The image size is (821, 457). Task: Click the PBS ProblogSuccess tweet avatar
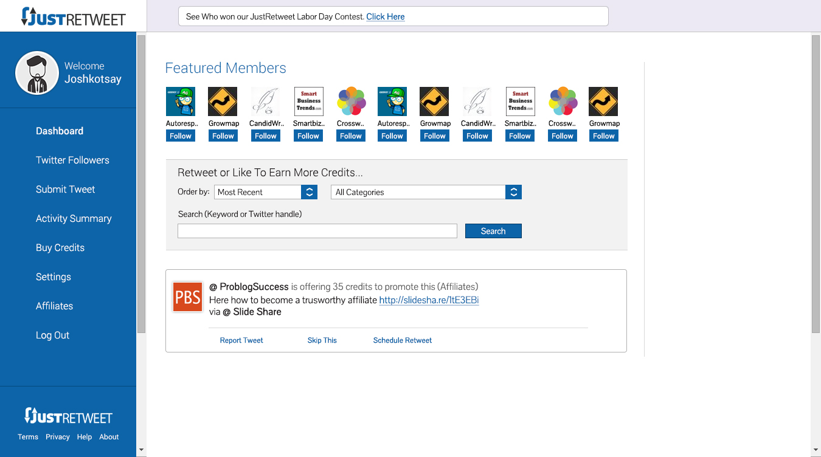(187, 297)
